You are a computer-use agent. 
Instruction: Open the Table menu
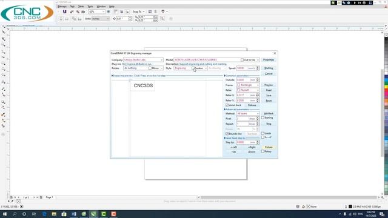point(81,7)
